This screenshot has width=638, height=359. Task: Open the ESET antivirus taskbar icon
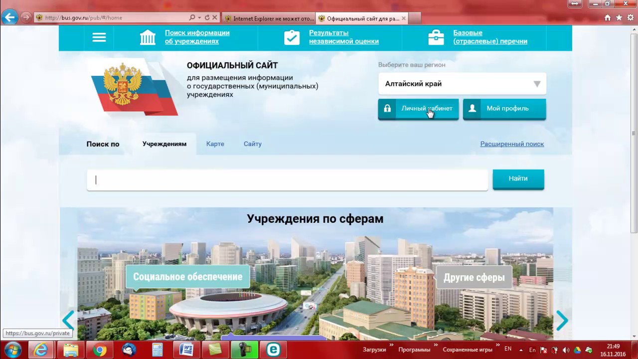(273, 350)
